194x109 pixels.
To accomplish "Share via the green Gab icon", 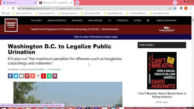I will [49, 76].
